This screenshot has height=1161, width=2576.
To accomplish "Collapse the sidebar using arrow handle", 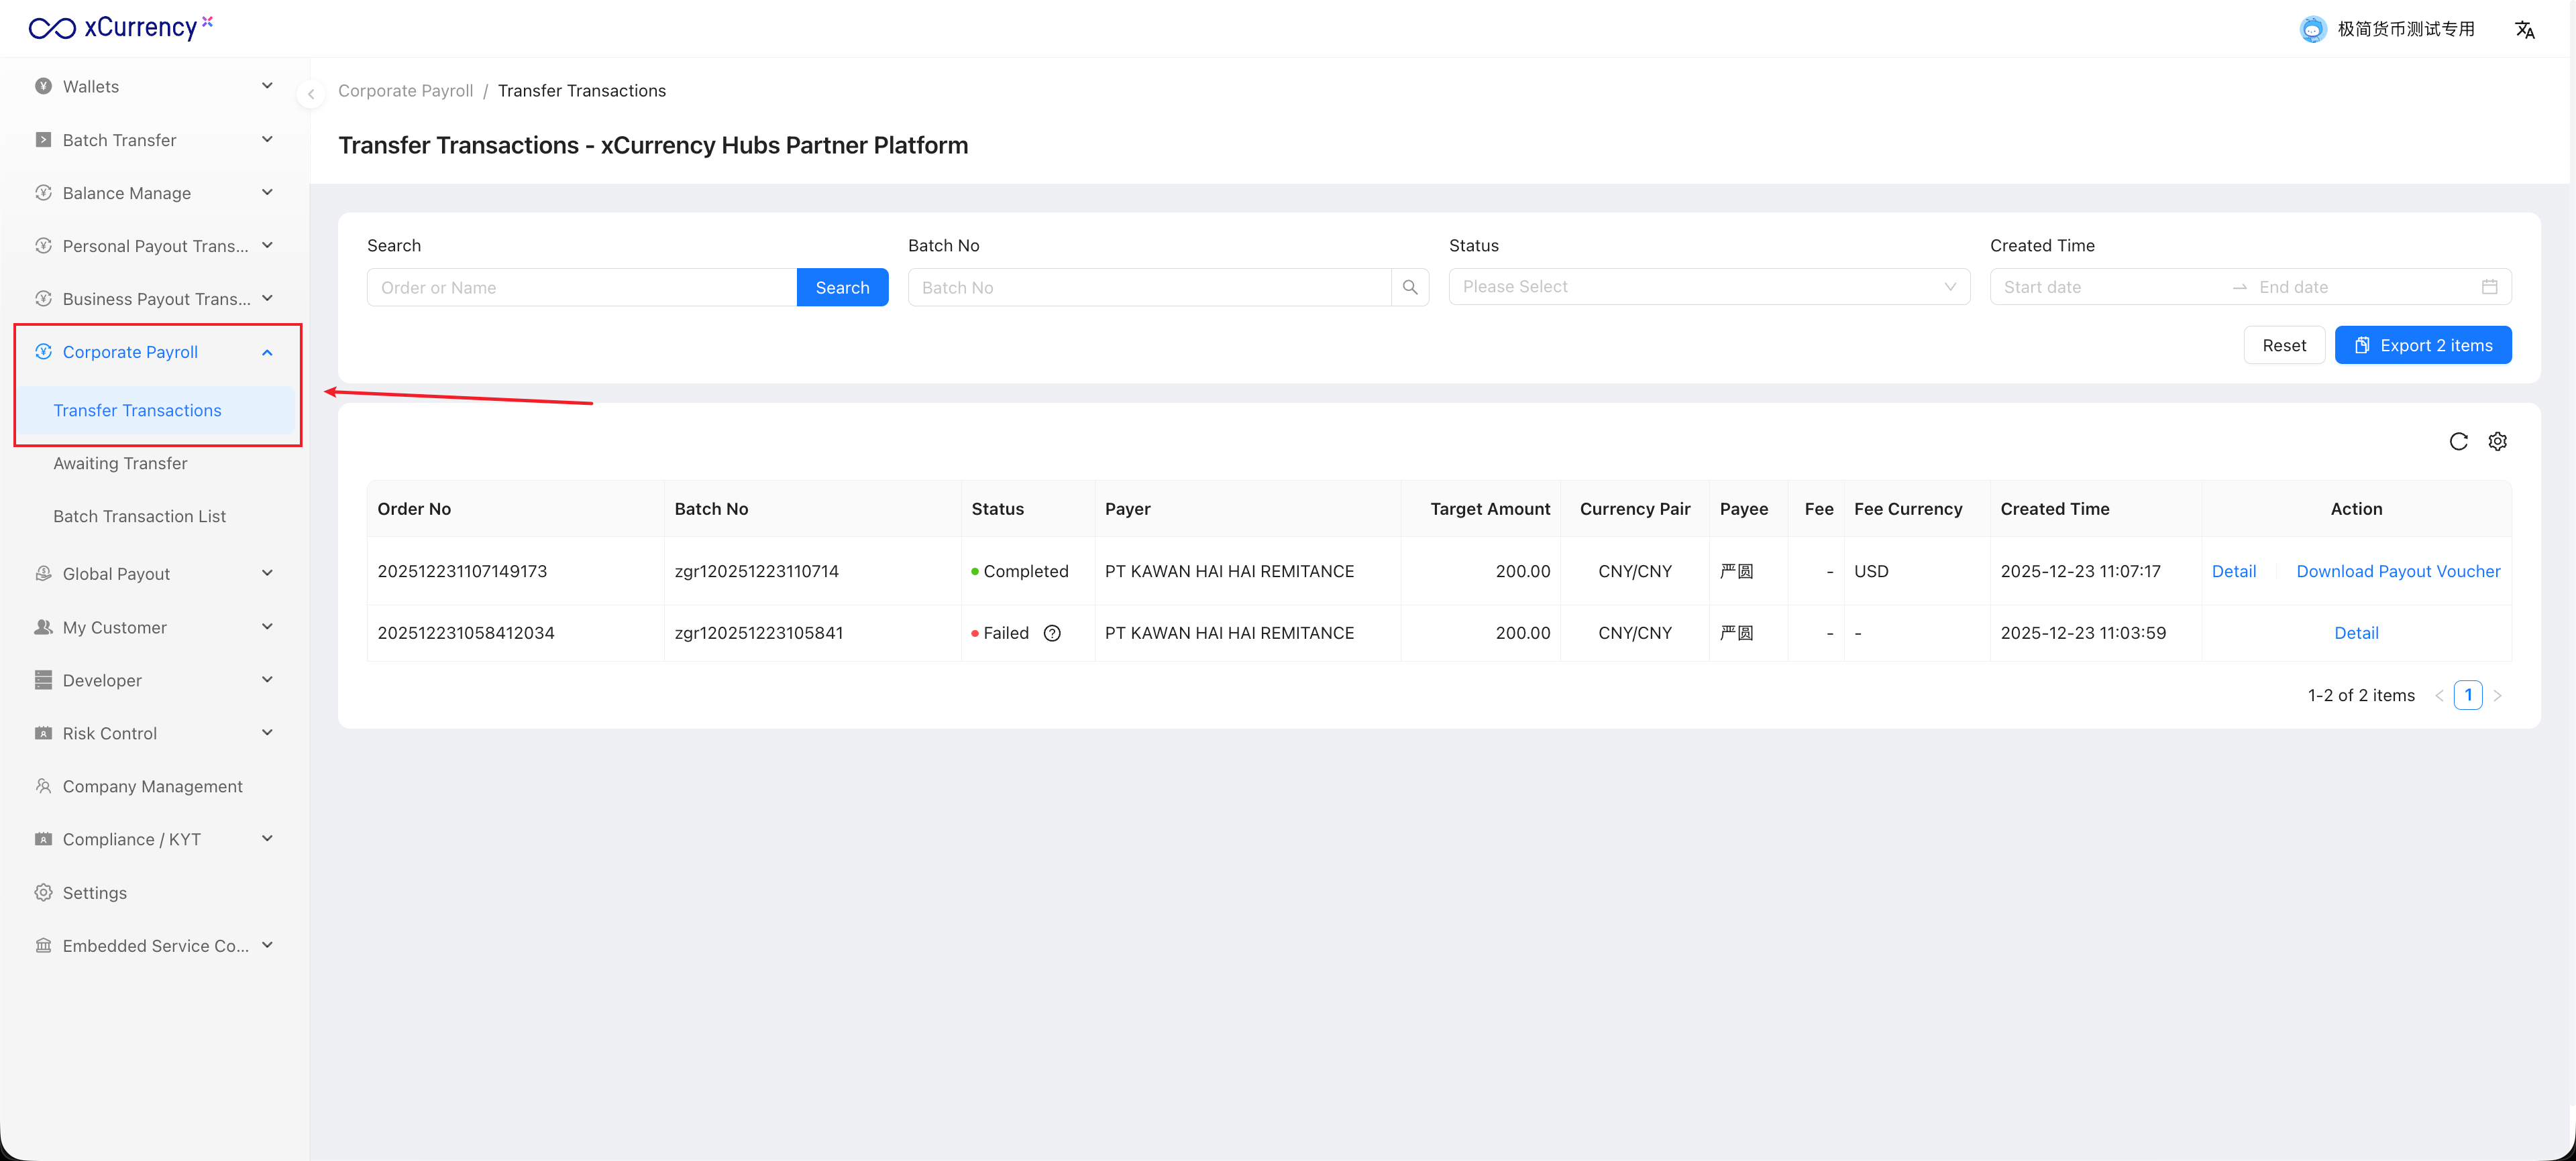I will click(311, 94).
